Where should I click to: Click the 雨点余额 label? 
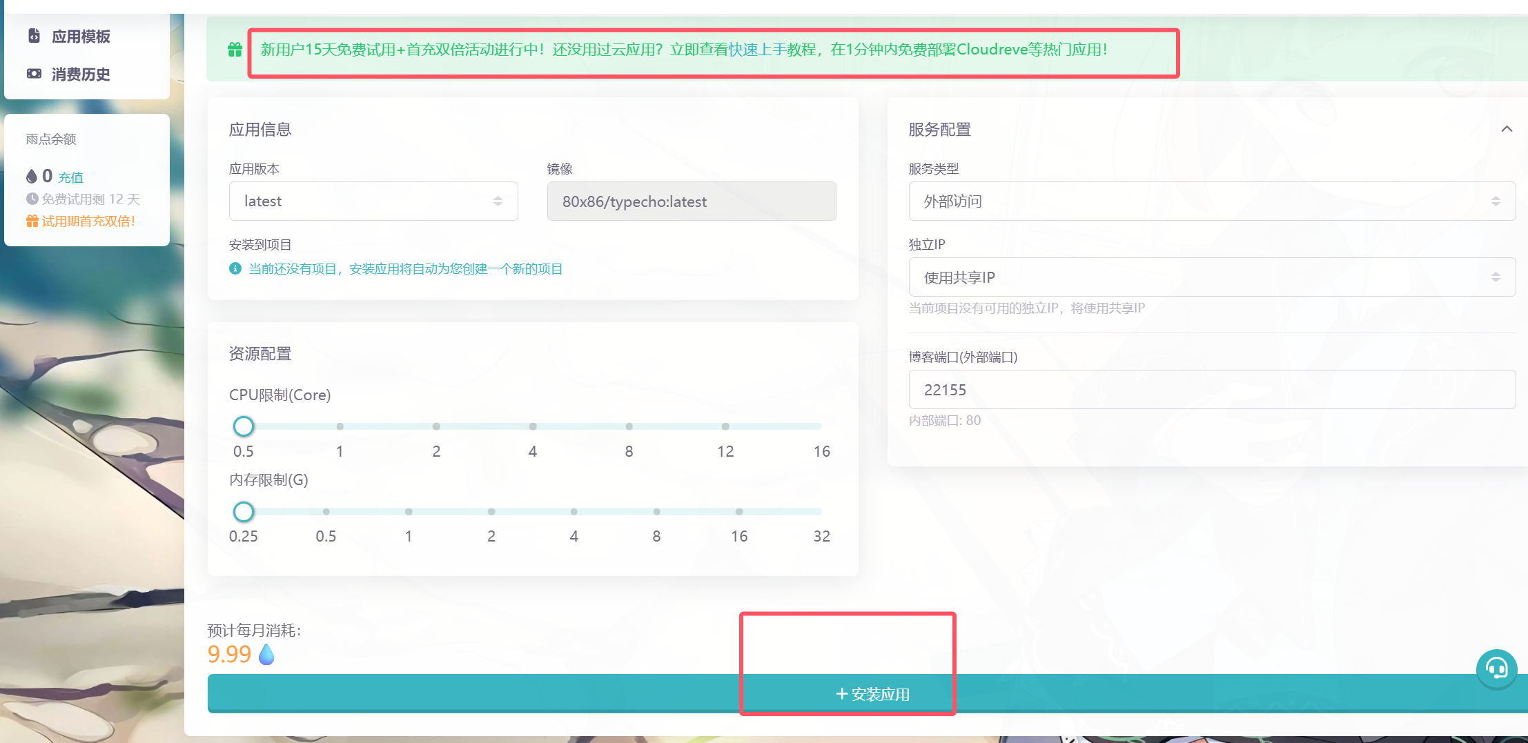[51, 139]
